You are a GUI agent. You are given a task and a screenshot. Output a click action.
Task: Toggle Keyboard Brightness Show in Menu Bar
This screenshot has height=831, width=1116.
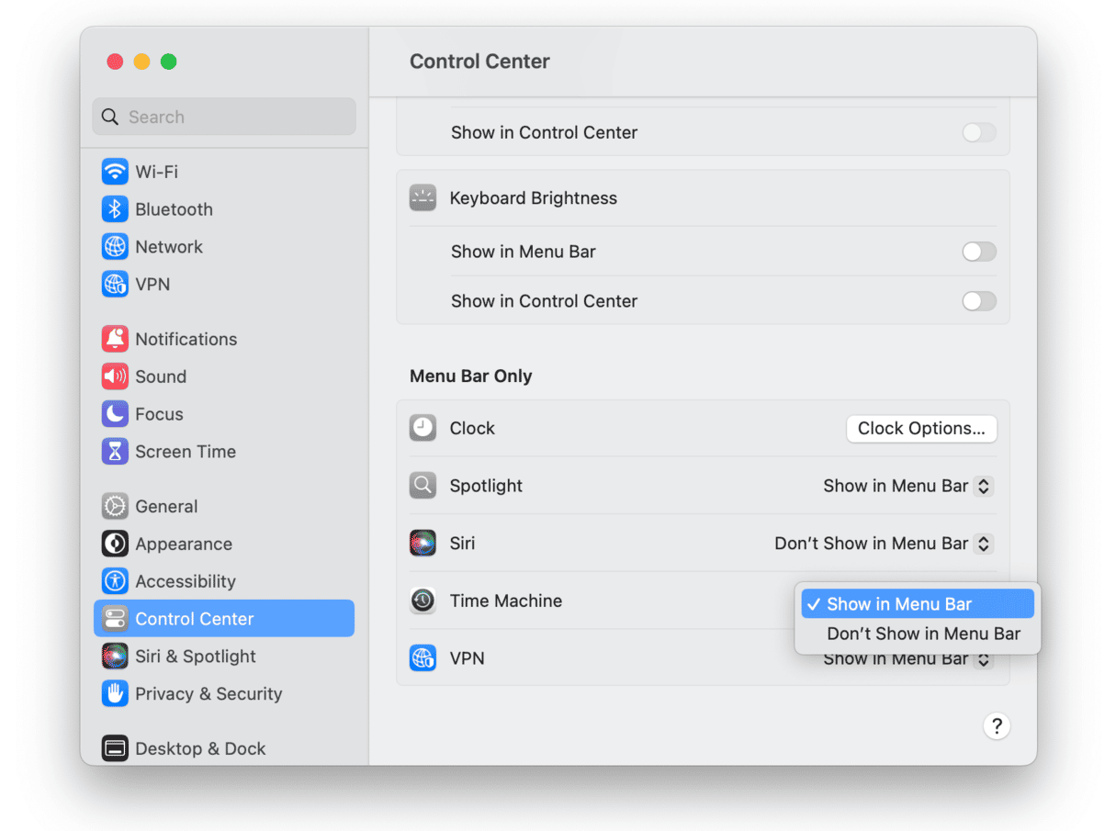978,252
